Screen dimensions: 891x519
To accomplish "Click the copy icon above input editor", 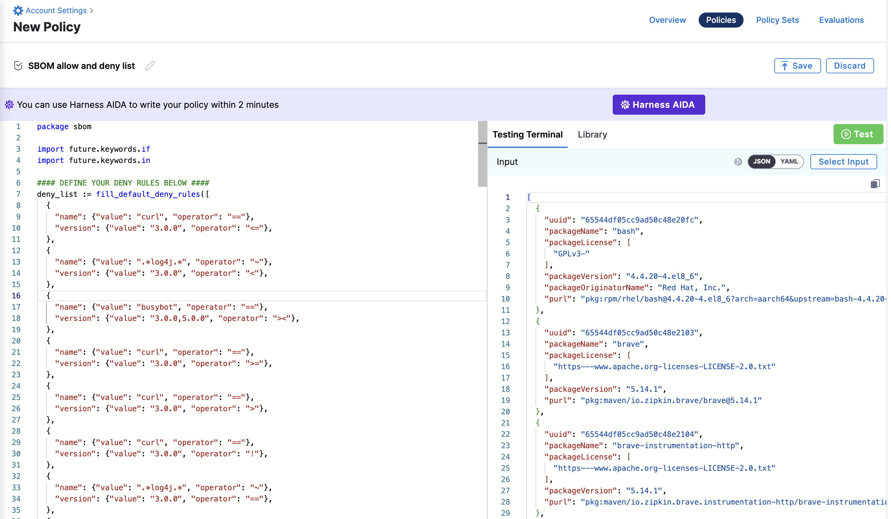I will [875, 184].
